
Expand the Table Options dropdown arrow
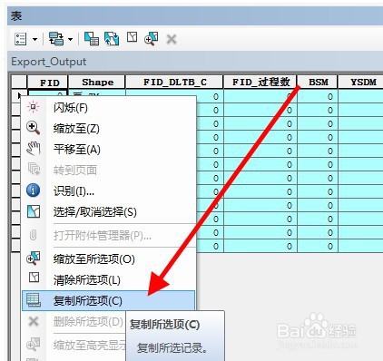(x=34, y=39)
